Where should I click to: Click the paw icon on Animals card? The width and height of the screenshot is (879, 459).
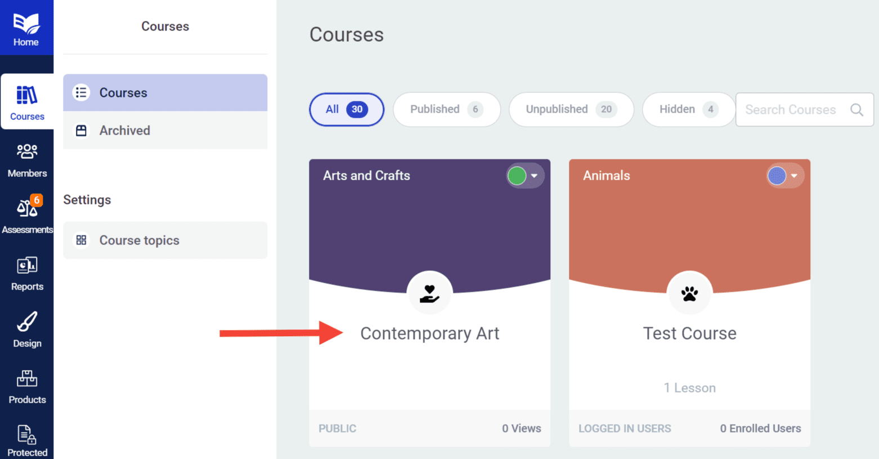[689, 293]
